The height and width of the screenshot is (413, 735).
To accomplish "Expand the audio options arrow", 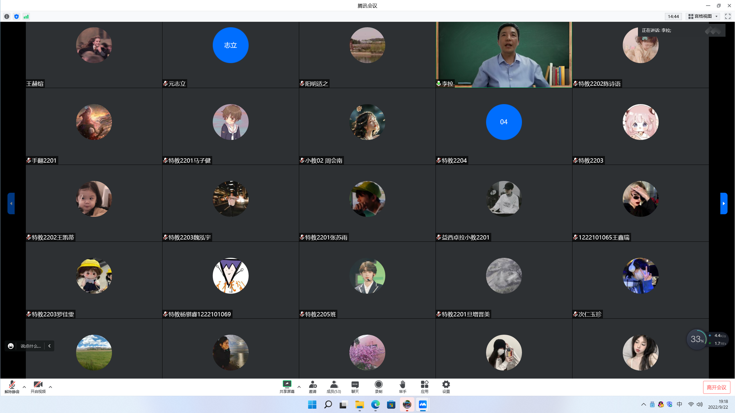I will (24, 387).
